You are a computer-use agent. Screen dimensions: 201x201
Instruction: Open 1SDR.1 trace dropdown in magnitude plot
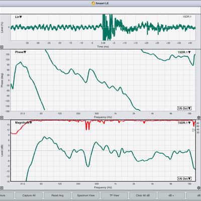click(x=184, y=123)
